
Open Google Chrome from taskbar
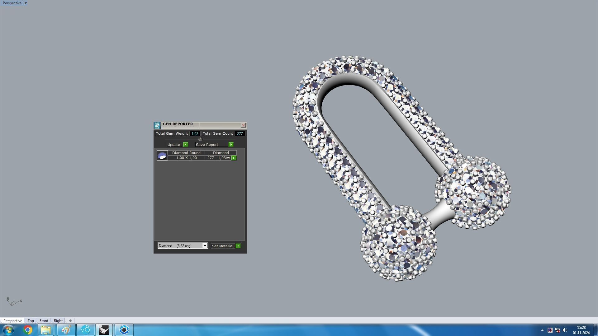[28, 330]
